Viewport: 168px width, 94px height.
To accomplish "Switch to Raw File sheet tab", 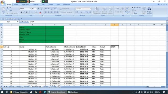I will 27,87.
